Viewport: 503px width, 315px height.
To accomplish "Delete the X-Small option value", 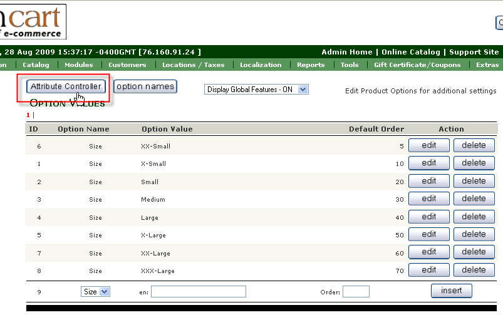I will point(474,163).
